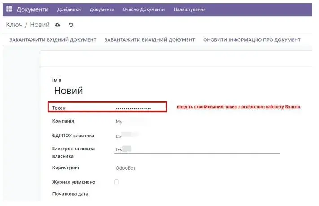Go to the Документи app title

[x=33, y=9]
